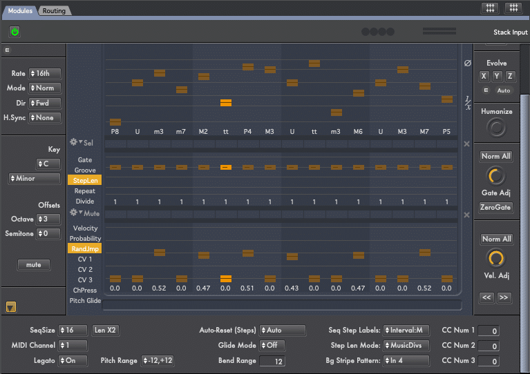Image resolution: width=530 pixels, height=374 pixels.
Task: Select the Repeat lane tab
Action: click(x=85, y=191)
